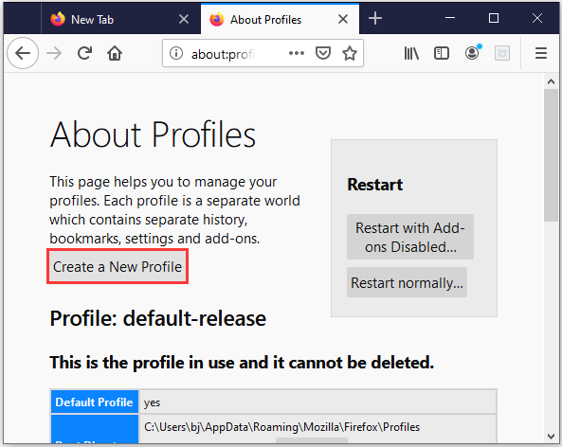The image size is (562, 447).
Task: Close the About Profiles tab
Action: click(x=343, y=19)
